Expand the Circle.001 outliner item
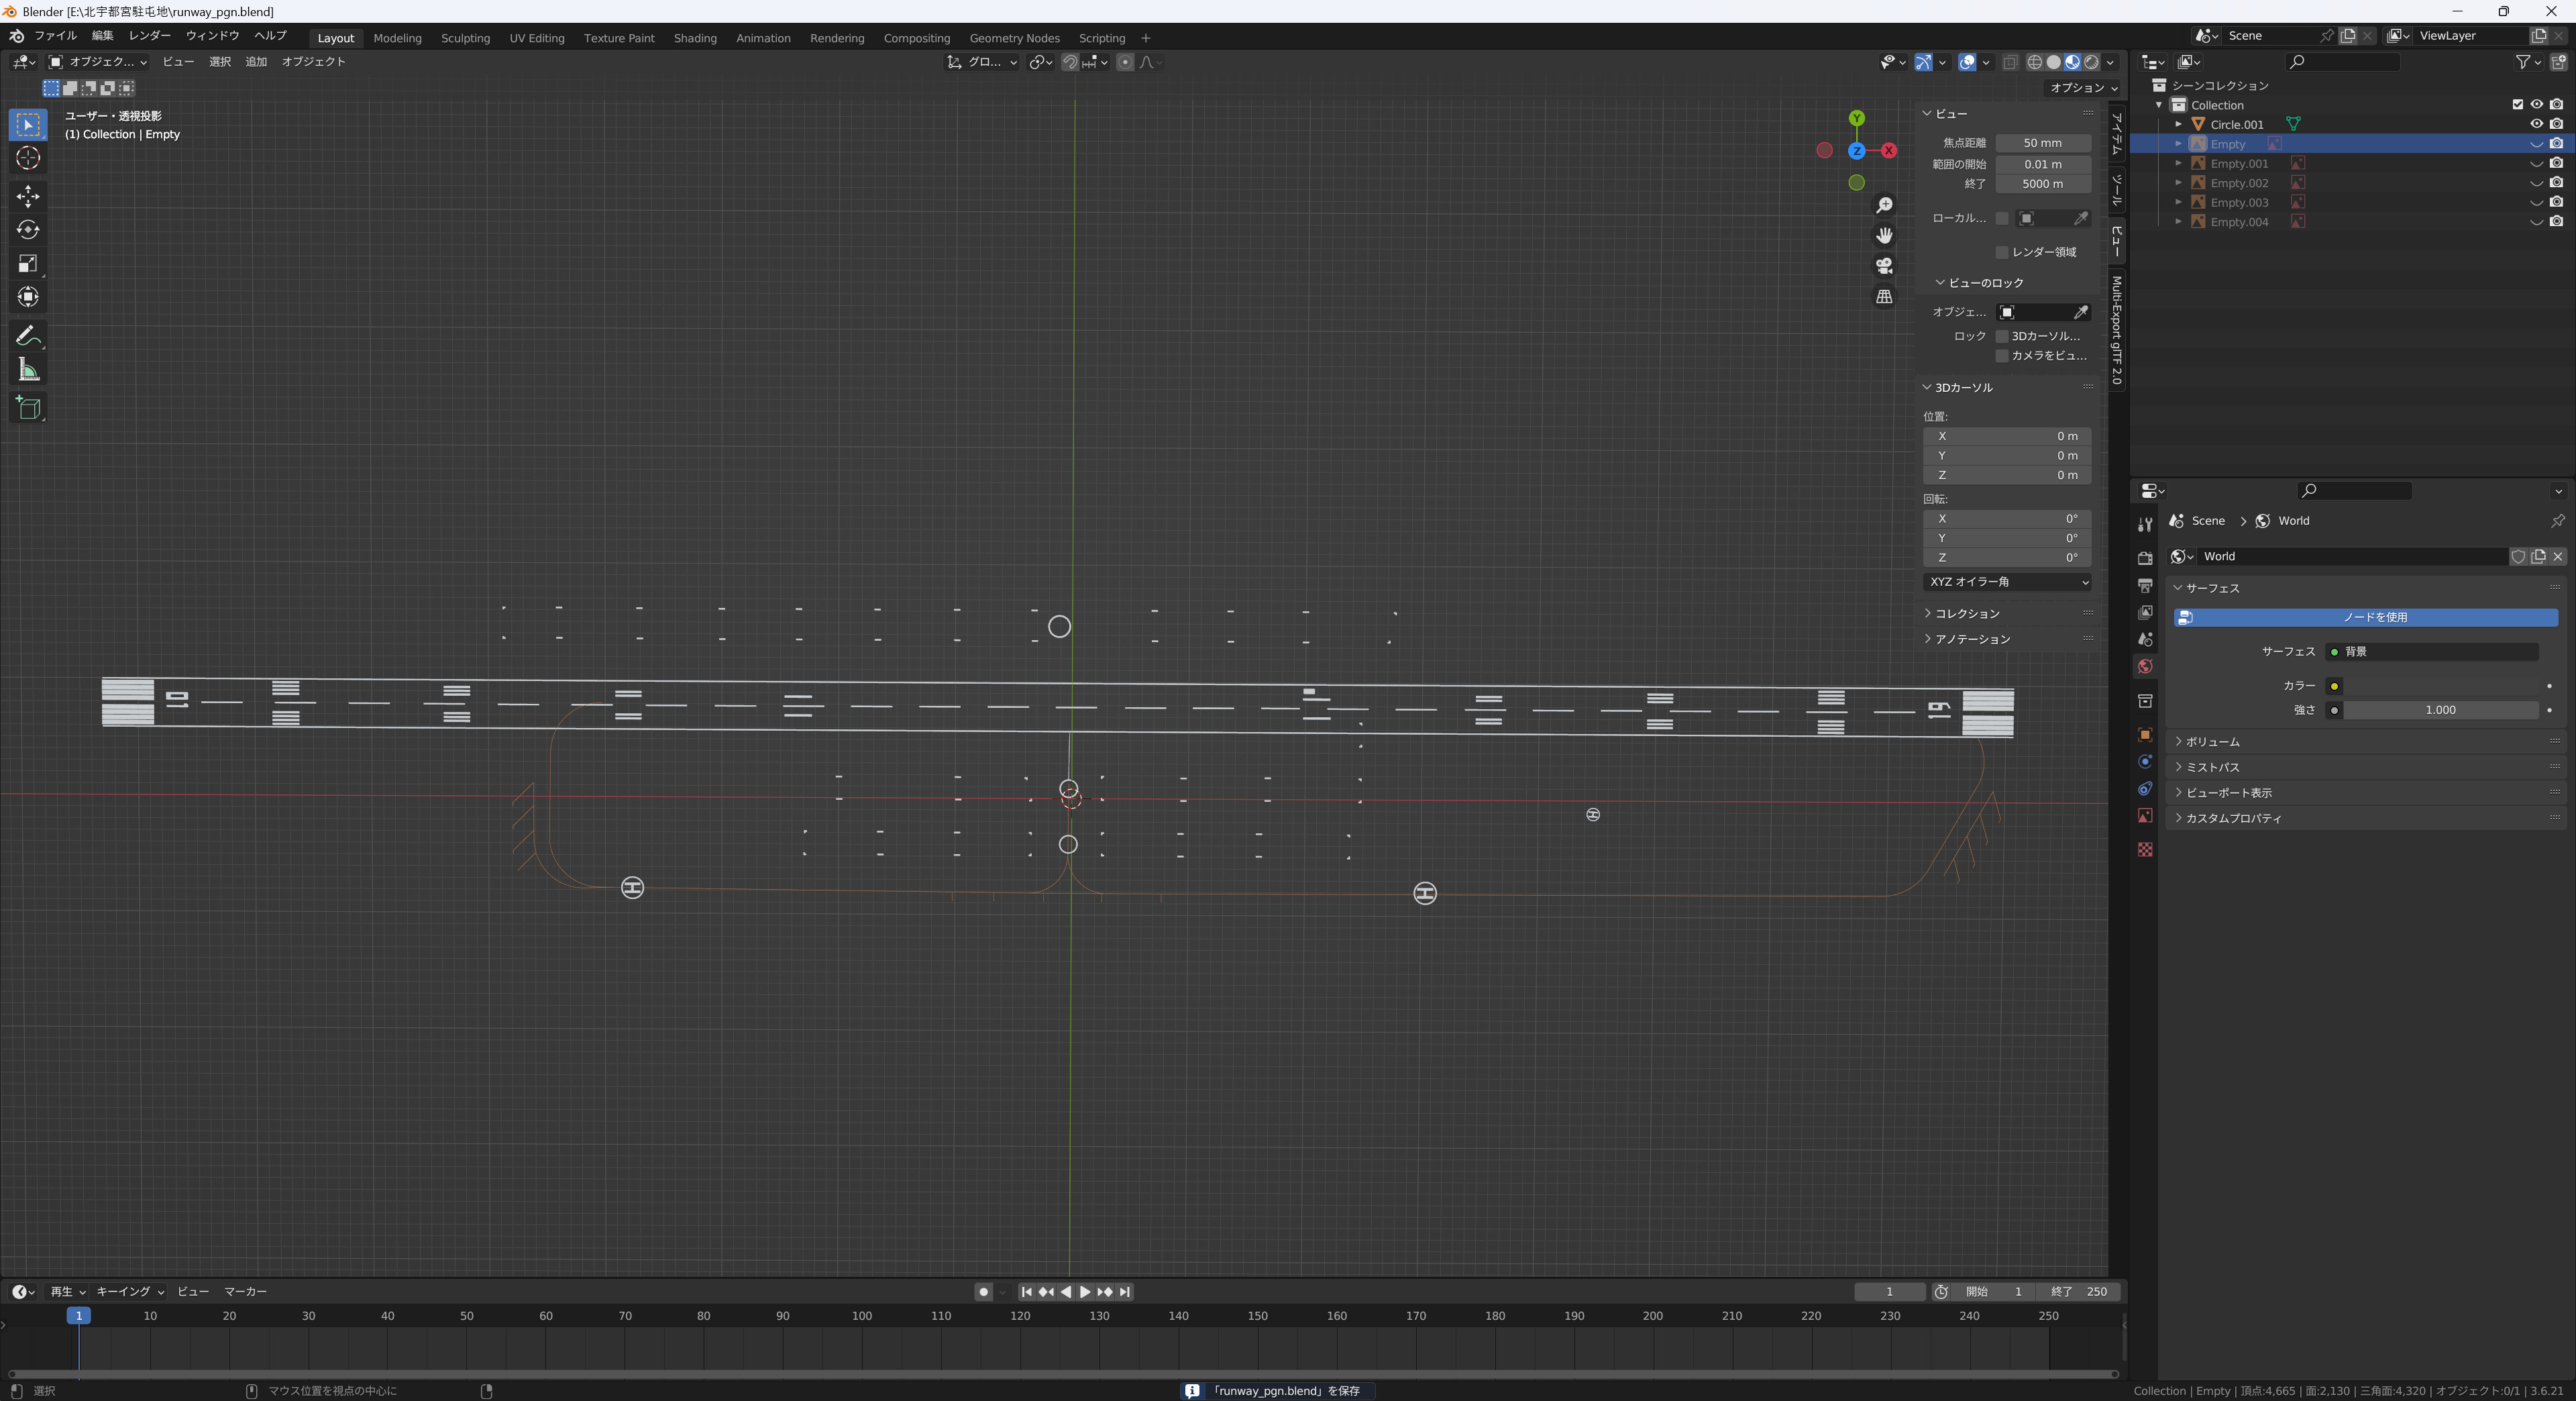Viewport: 2576px width, 1401px height. [x=2179, y=124]
